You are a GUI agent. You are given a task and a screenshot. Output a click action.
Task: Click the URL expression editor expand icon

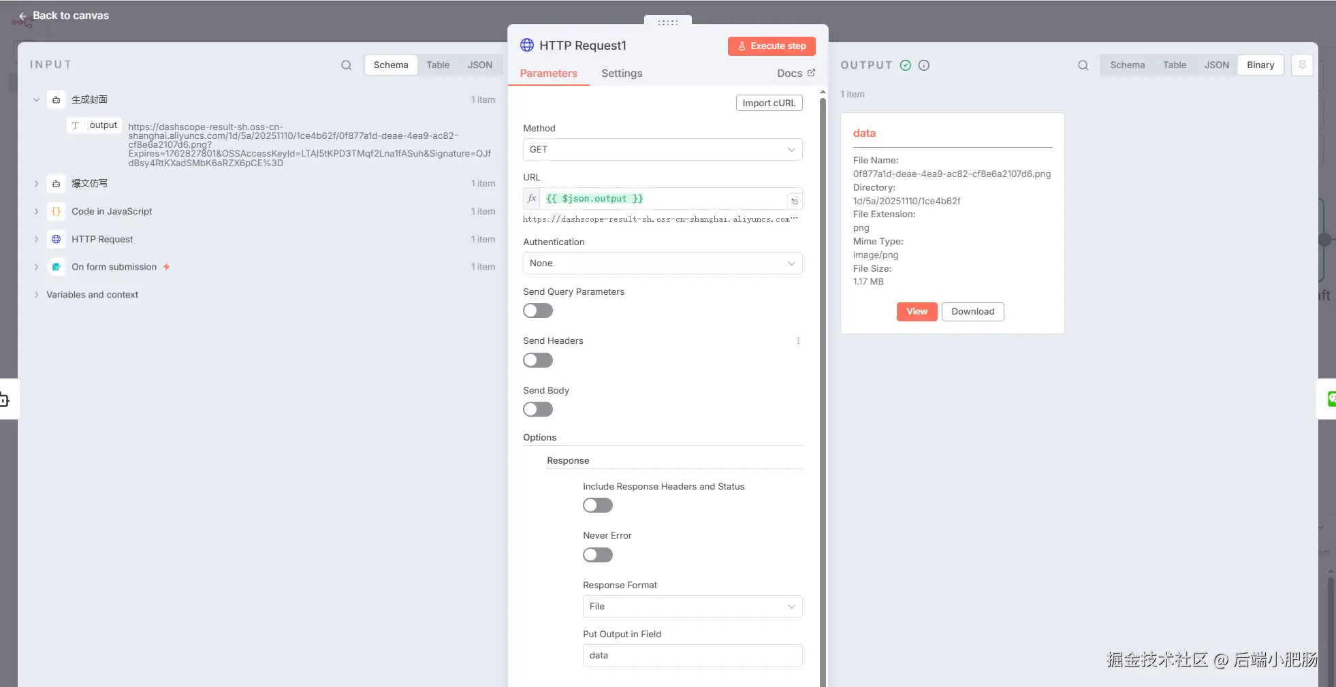tap(794, 201)
